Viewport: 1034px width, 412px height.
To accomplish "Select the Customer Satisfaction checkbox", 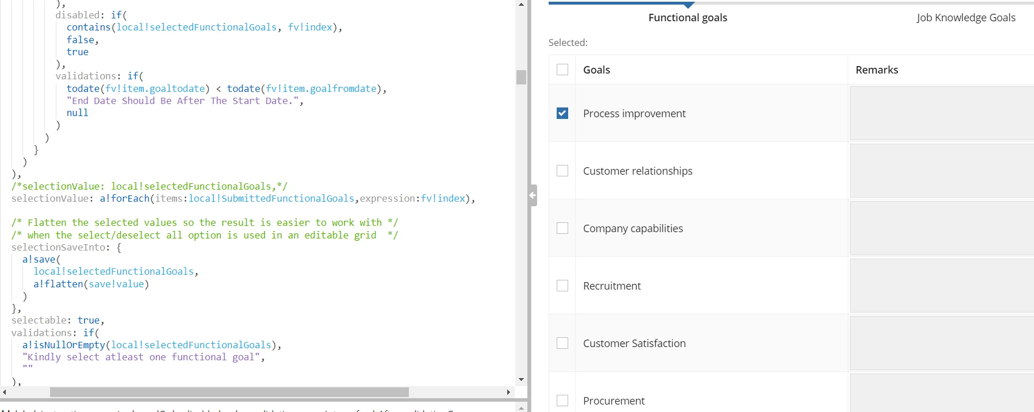I will (x=562, y=343).
